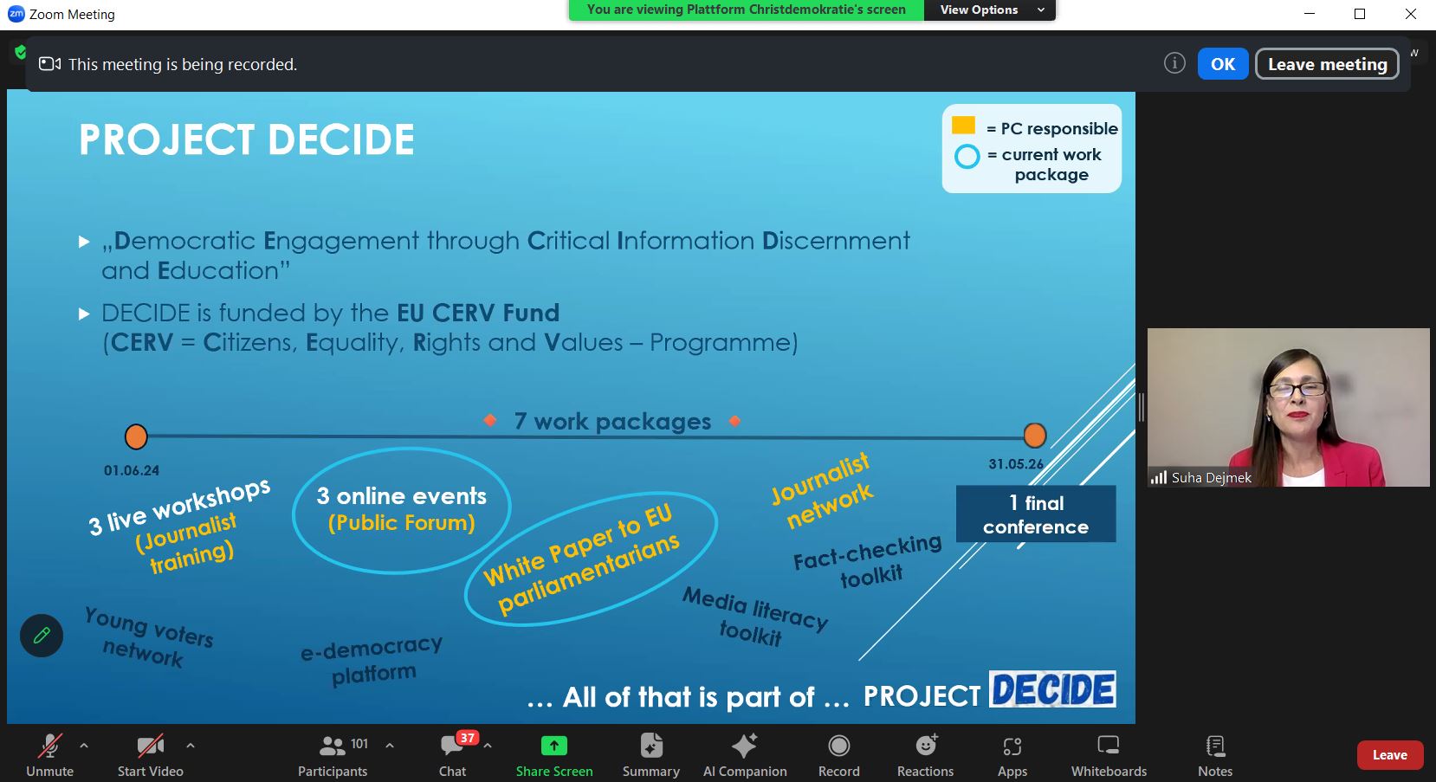The width and height of the screenshot is (1436, 782).
Task: Minimize the Zoom Meeting window
Action: click(1310, 14)
